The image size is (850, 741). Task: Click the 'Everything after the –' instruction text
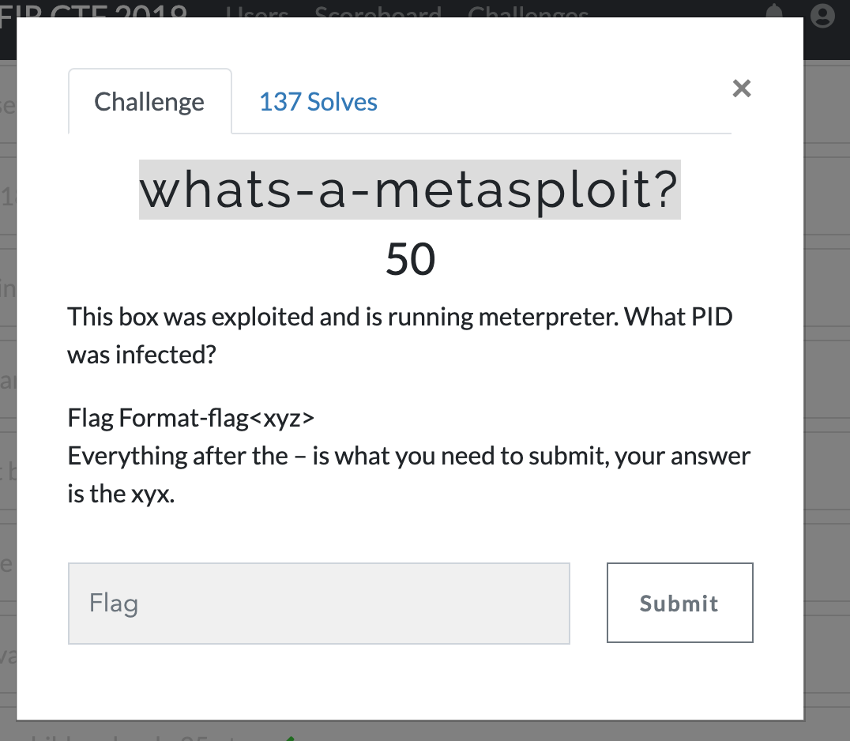tap(408, 456)
